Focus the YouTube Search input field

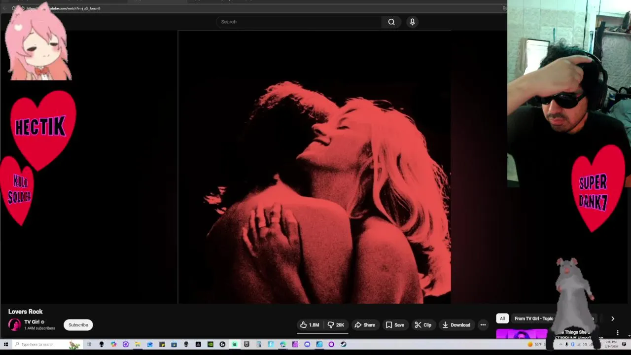pos(299,22)
